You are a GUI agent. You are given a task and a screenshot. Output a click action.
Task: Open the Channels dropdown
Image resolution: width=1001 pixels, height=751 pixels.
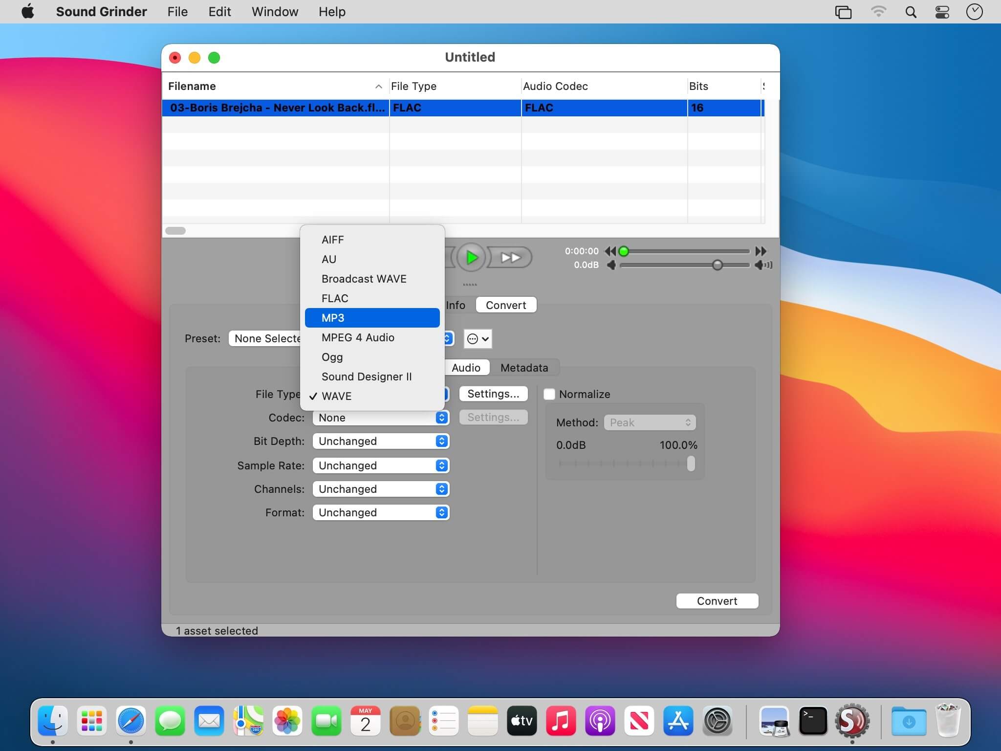381,489
